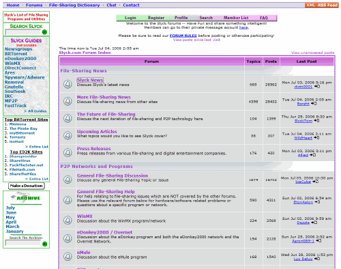The width and height of the screenshot is (341, 269).
Task: Open the Register tab
Action: click(x=156, y=18)
